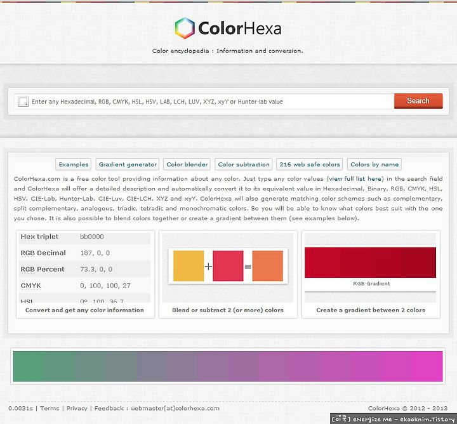
Task: Open the Color subtraction tab
Action: pyautogui.click(x=244, y=164)
